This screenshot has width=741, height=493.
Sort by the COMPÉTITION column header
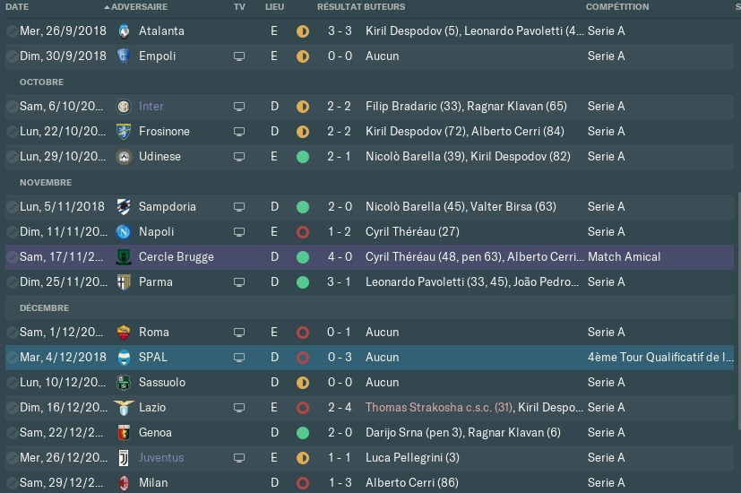pyautogui.click(x=617, y=7)
